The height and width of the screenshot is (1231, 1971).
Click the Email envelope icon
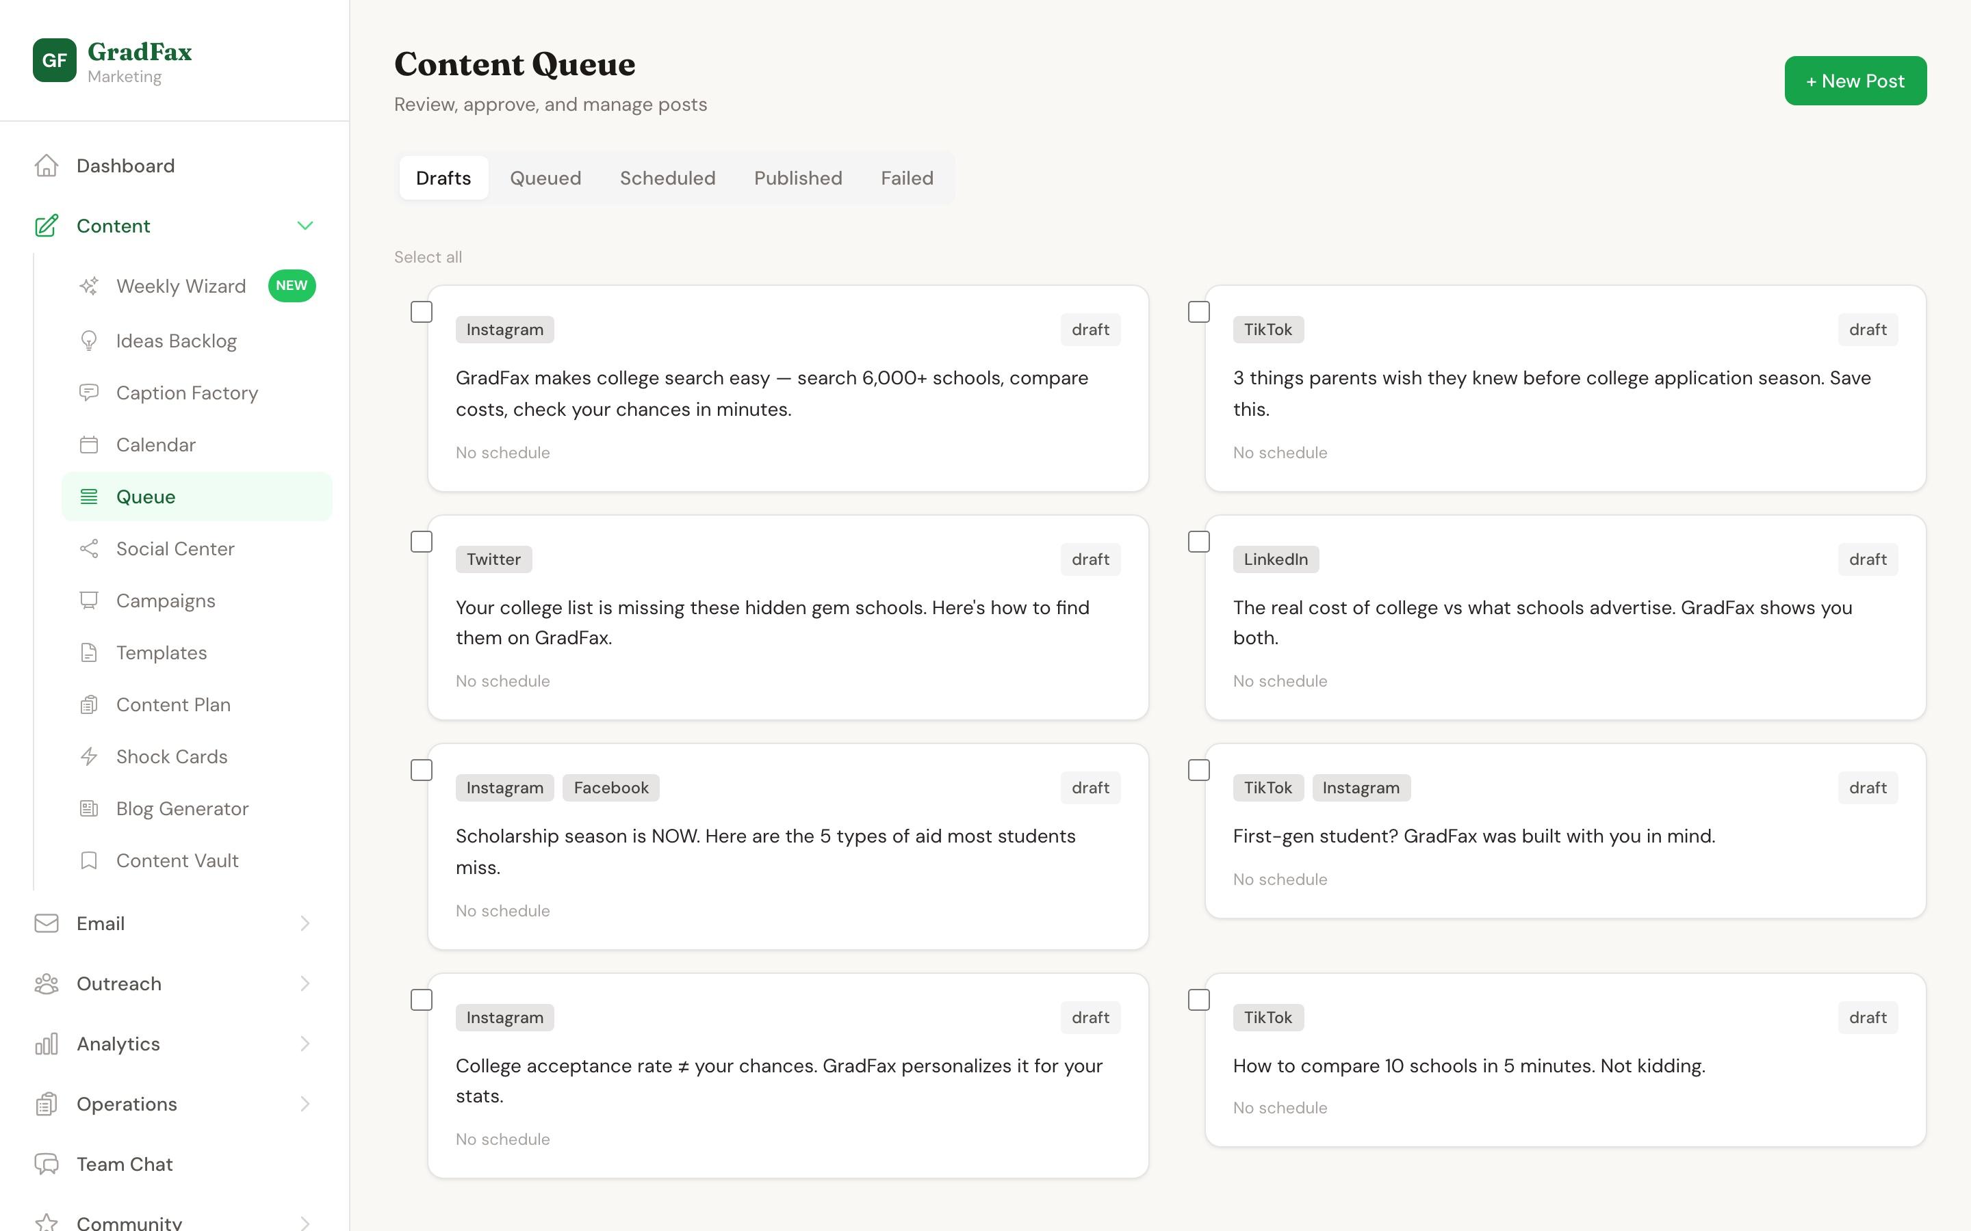click(x=47, y=923)
